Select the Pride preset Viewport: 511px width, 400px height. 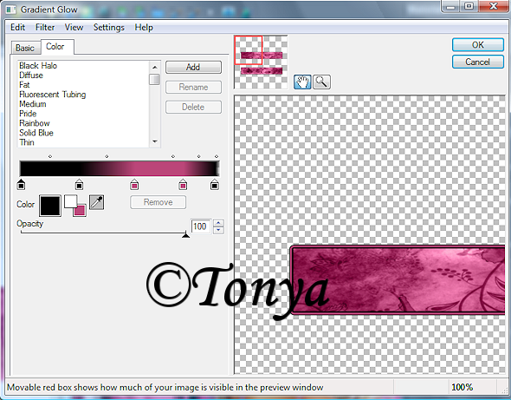[28, 114]
